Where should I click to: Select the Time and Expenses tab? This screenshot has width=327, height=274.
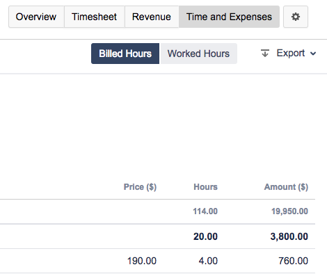pos(229,17)
